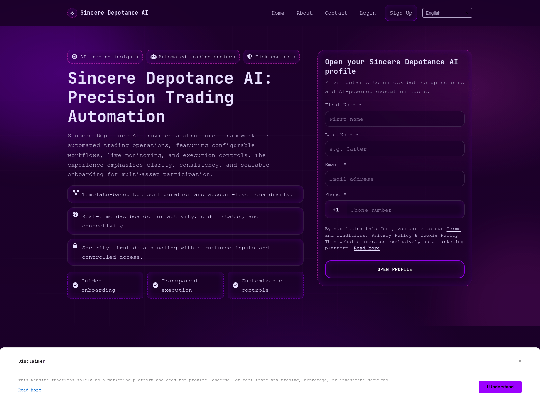Focus the Email address input field
This screenshot has width=540, height=405.
click(395, 179)
